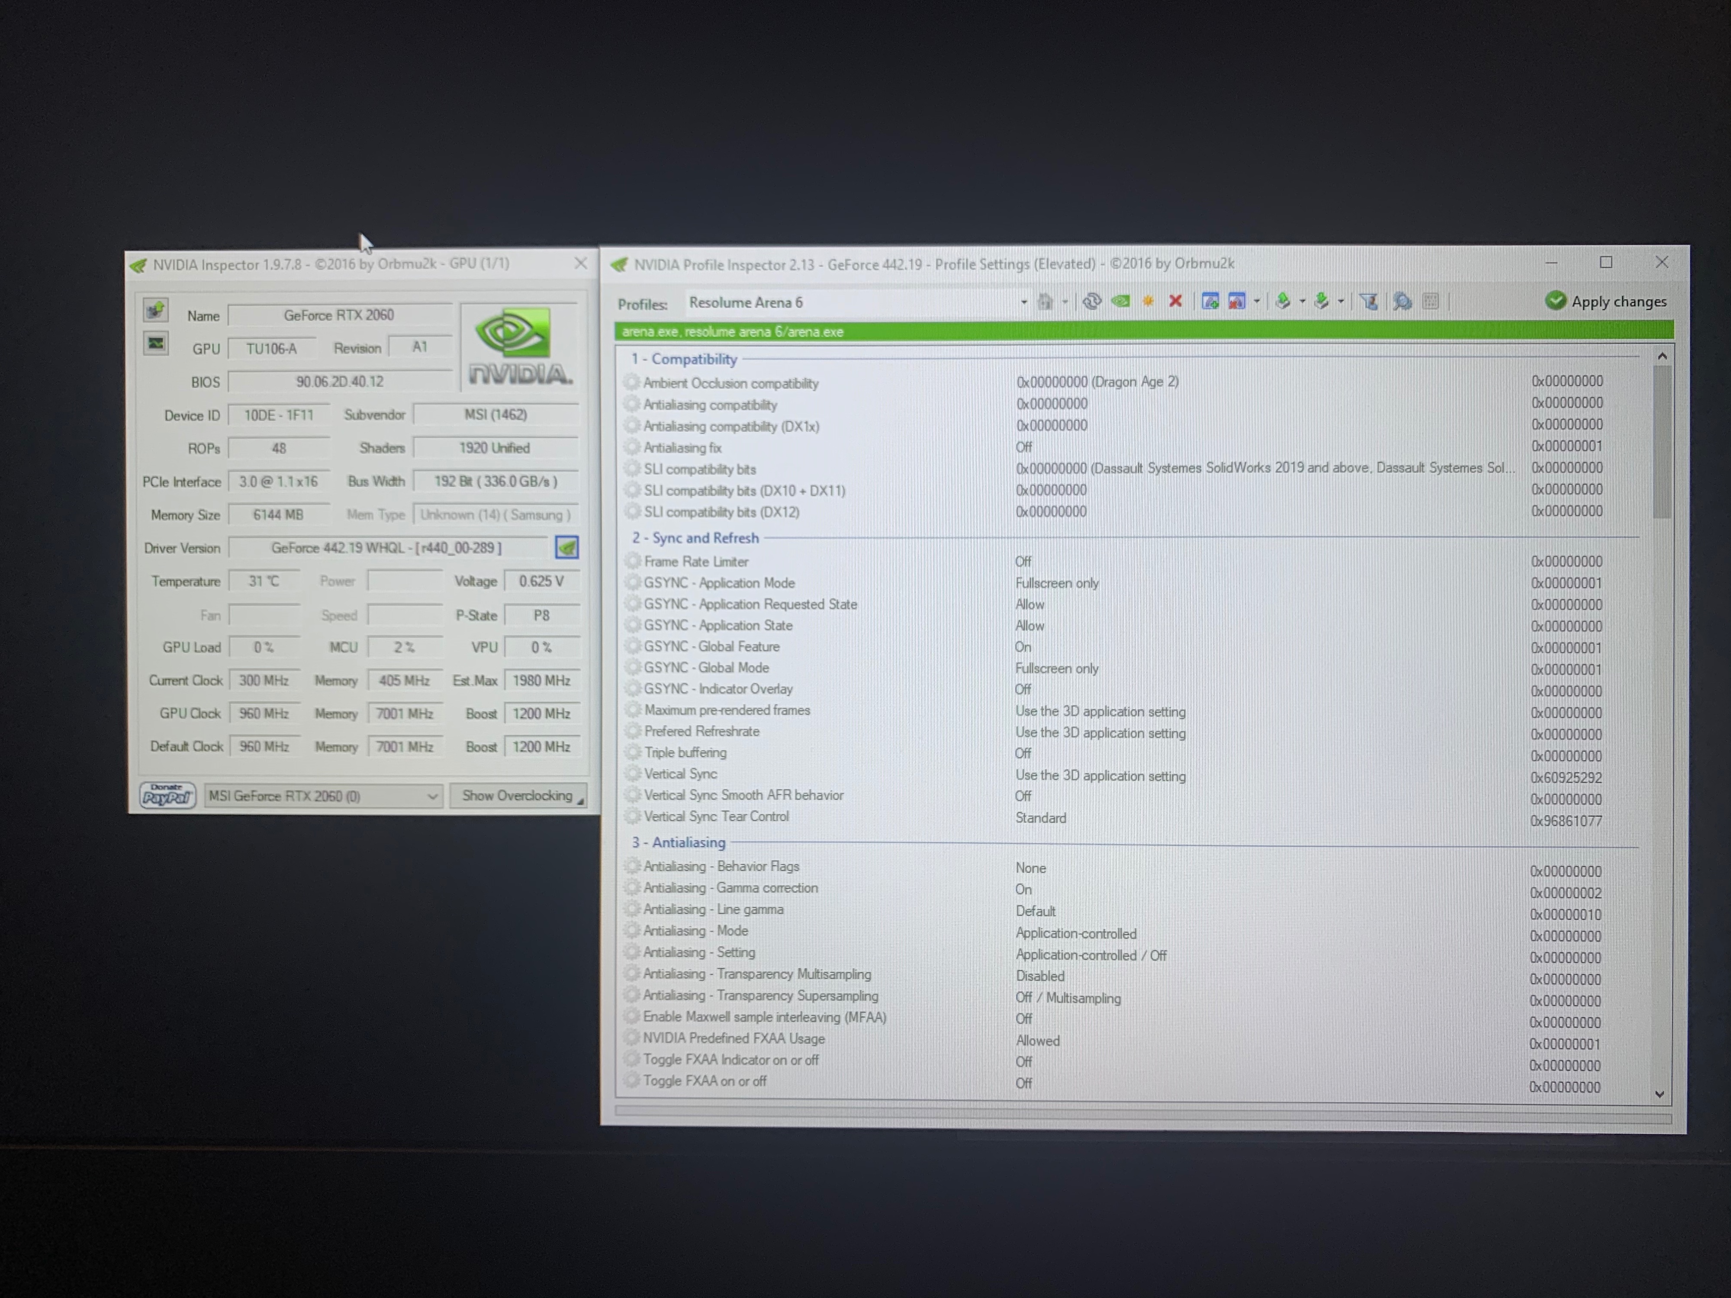The width and height of the screenshot is (1731, 1298).
Task: Click the funnel filter settings icon
Action: [x=1369, y=302]
